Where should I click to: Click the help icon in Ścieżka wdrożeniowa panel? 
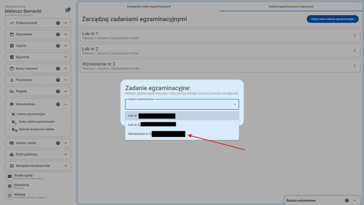[x=347, y=200]
